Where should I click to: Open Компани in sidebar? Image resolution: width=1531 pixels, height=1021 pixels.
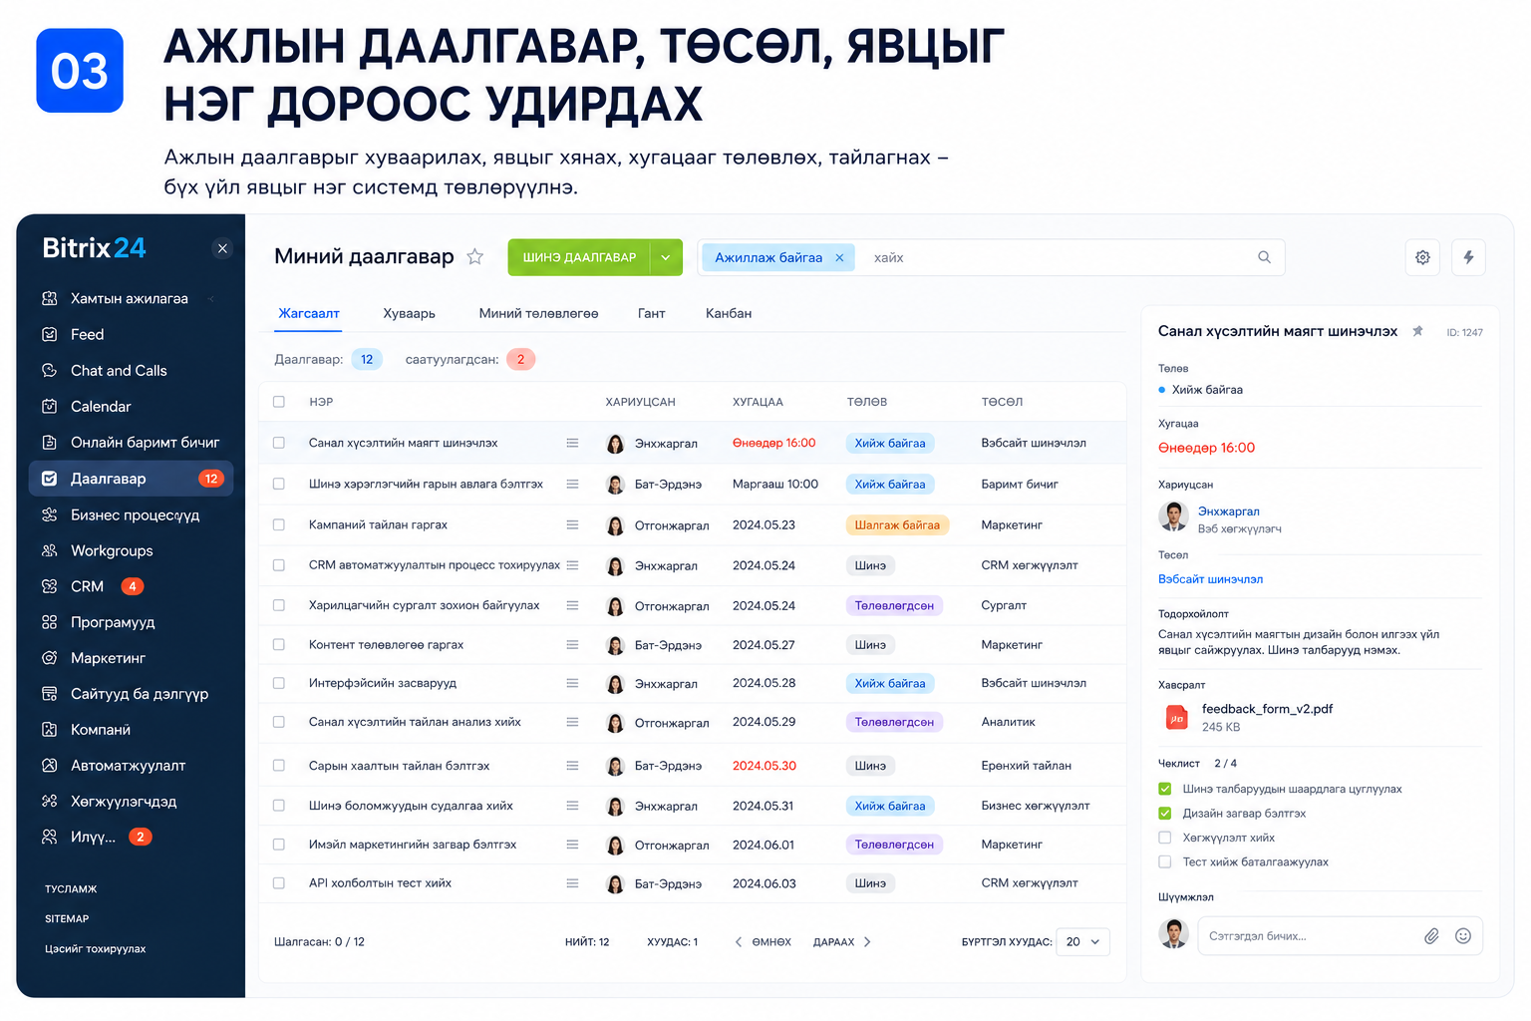(x=101, y=731)
